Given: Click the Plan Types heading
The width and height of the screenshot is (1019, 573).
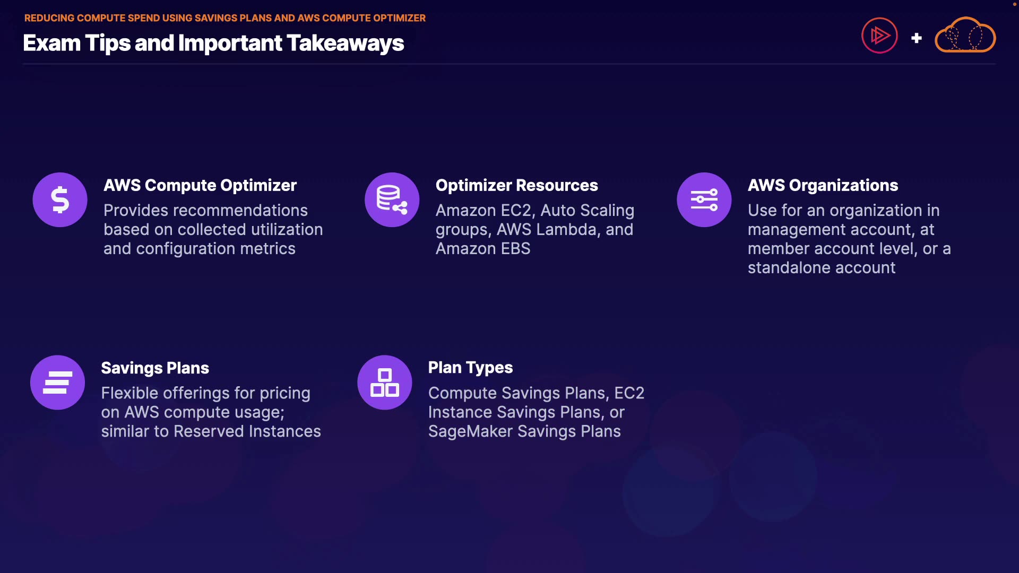Looking at the screenshot, I should (470, 368).
